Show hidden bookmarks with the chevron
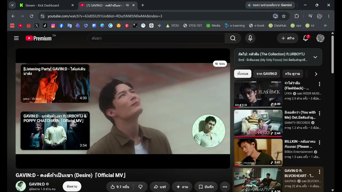Screen dimensions: 342x192 pyautogui.click(x=325, y=26)
